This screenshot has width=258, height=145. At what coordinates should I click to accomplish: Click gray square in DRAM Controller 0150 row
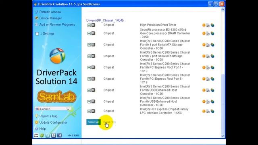[x=93, y=33]
